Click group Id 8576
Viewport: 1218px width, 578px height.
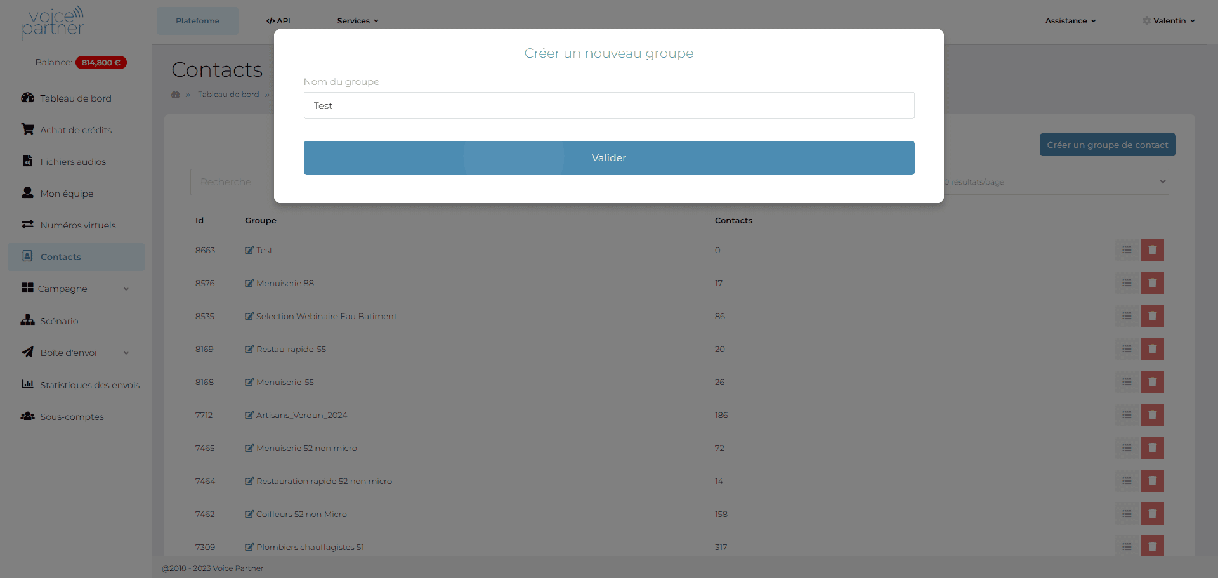pyautogui.click(x=205, y=283)
